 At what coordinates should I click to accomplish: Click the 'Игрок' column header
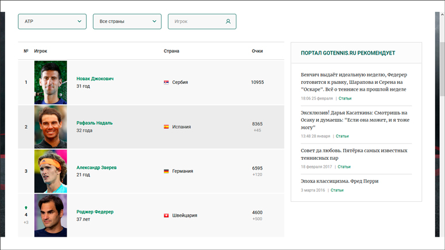coord(41,51)
